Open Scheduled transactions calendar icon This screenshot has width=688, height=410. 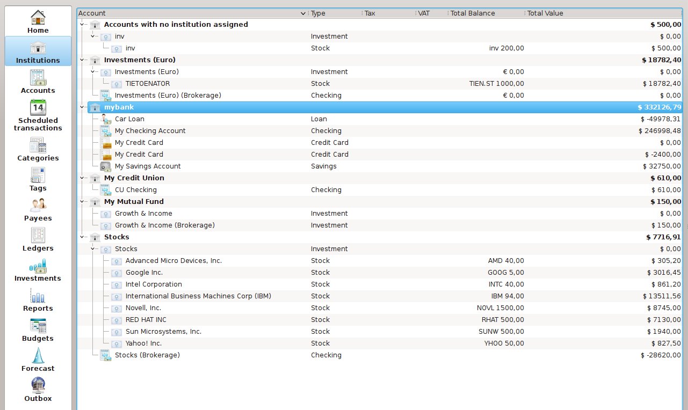(x=38, y=107)
